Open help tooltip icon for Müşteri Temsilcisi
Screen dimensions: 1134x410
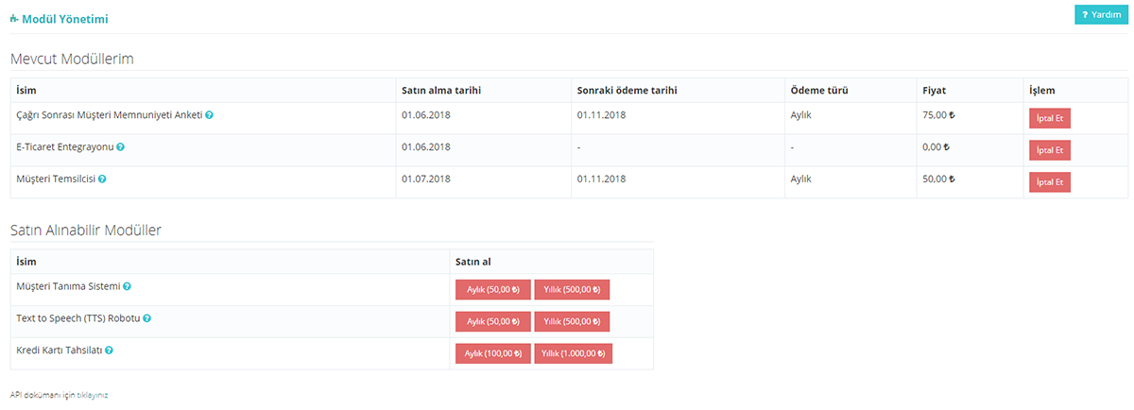click(102, 179)
